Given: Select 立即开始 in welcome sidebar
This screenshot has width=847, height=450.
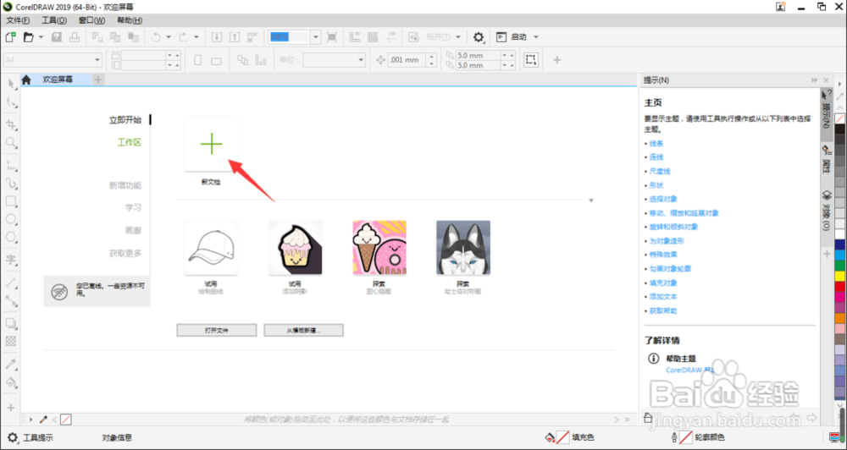Looking at the screenshot, I should (x=125, y=120).
